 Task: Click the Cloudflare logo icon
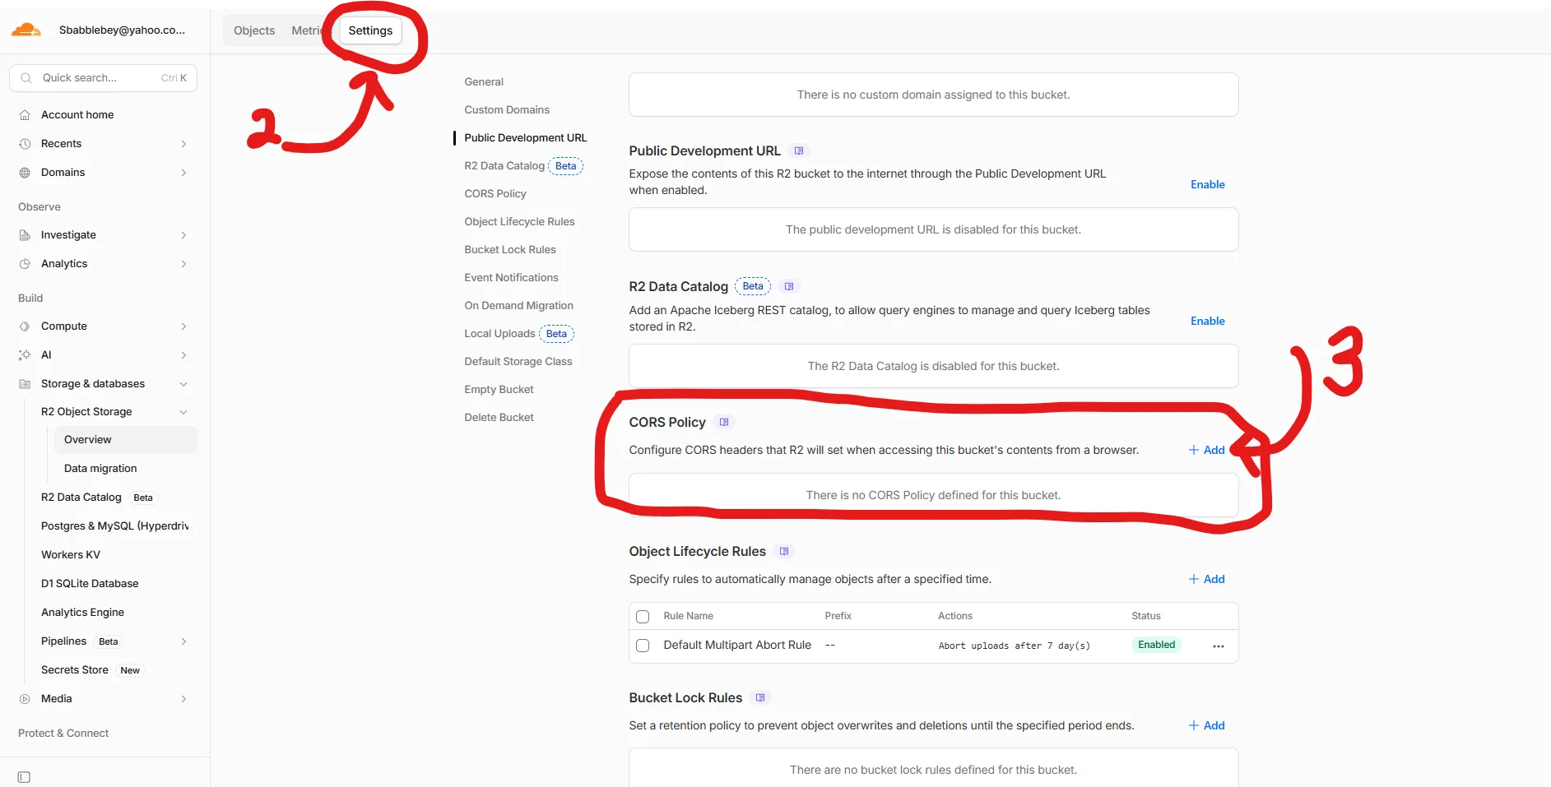pyautogui.click(x=26, y=30)
